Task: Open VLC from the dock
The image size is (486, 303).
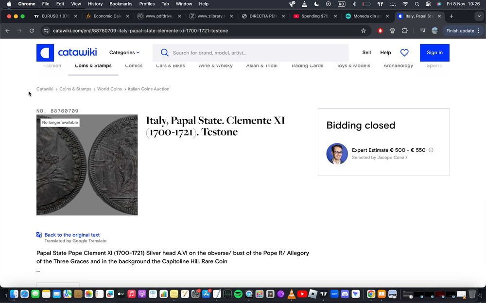Action: coord(291,294)
